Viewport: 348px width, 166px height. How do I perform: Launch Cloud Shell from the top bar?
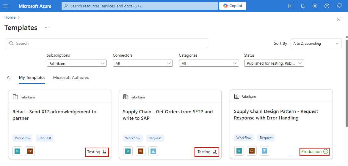pos(291,6)
